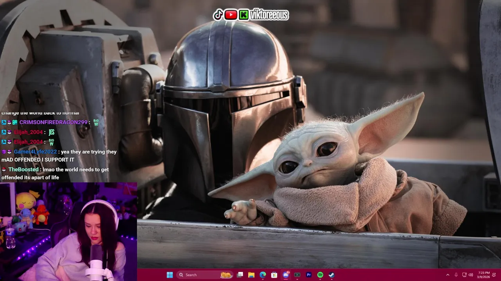501x281 pixels.
Task: Click the streamer webcam feed
Action: pos(68,232)
